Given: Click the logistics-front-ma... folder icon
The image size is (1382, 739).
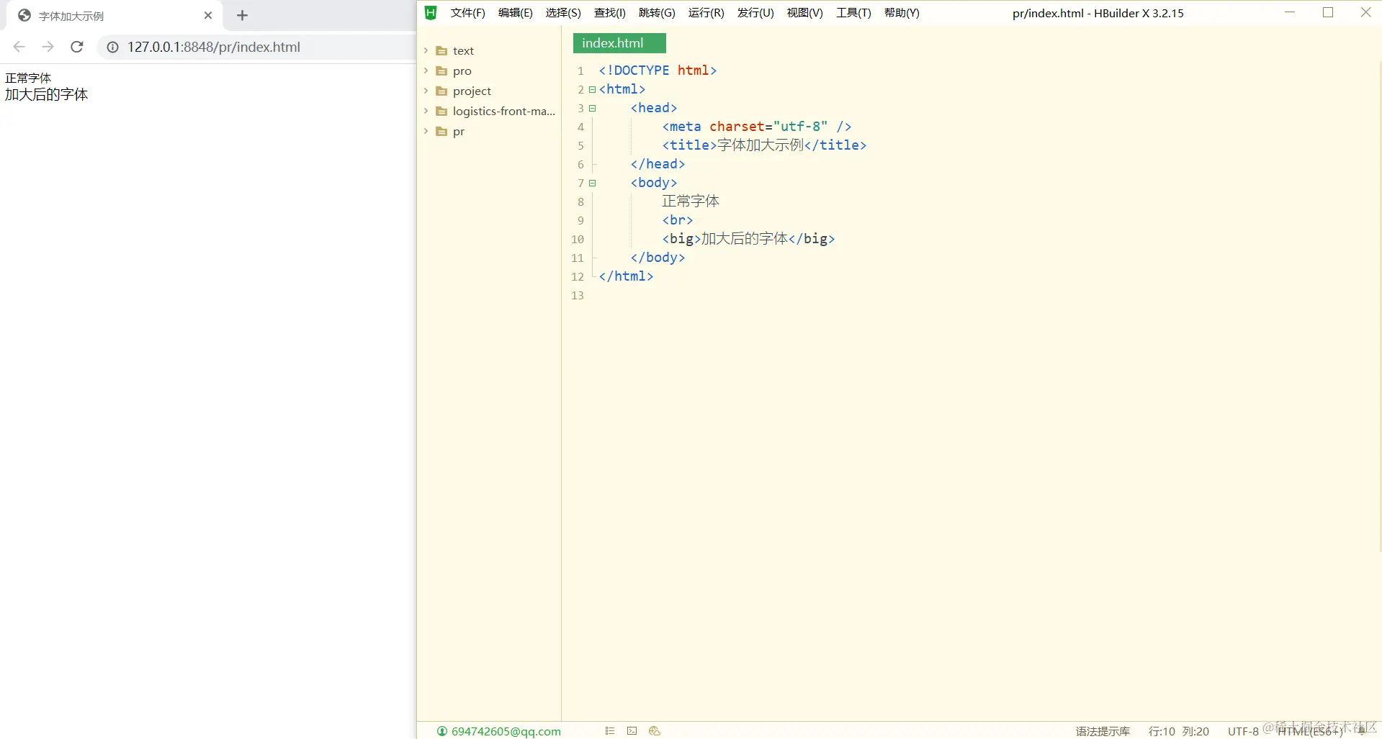Looking at the screenshot, I should click(441, 112).
